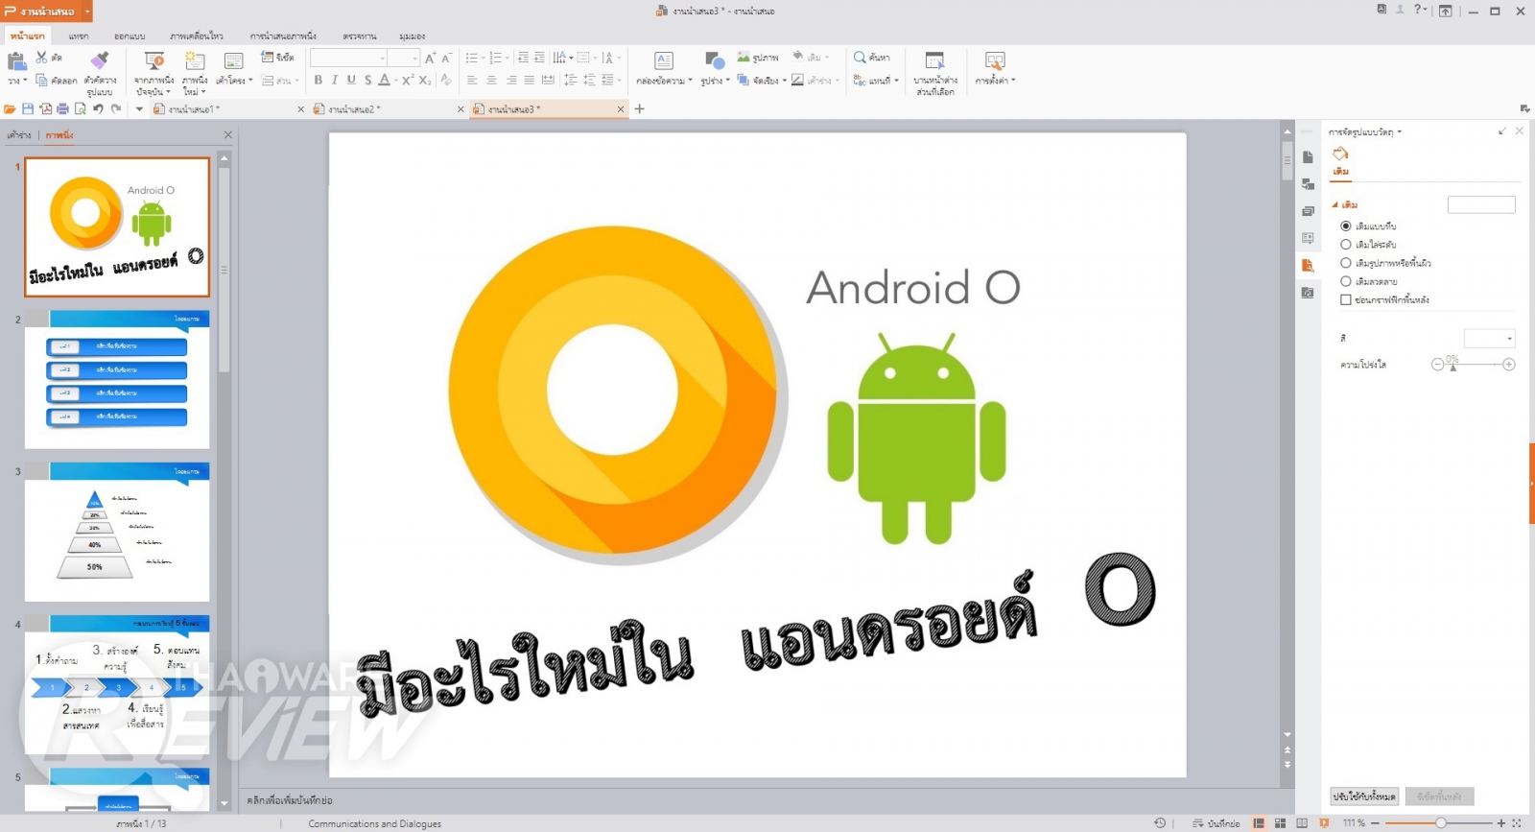The width and height of the screenshot is (1535, 832).
Task: Click the Undo arrow
Action: click(x=98, y=109)
